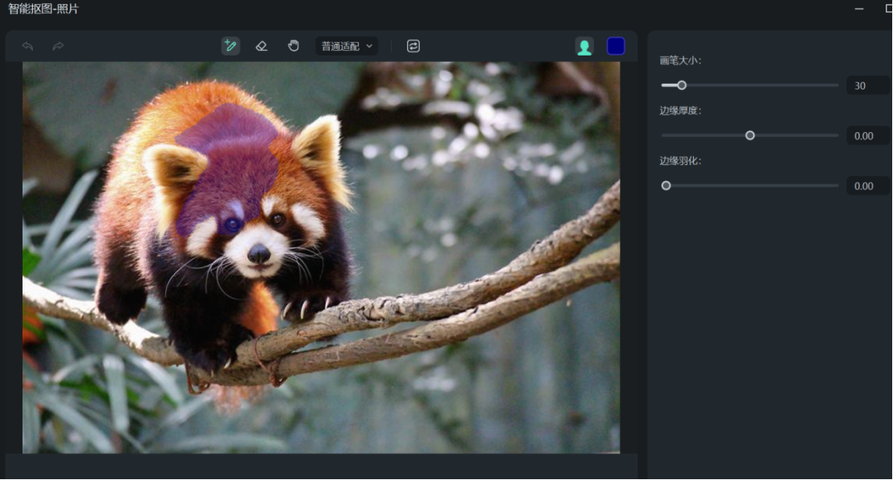893x480 pixels.
Task: Click the 边缘厚度 slider handle
Action: pyautogui.click(x=750, y=135)
